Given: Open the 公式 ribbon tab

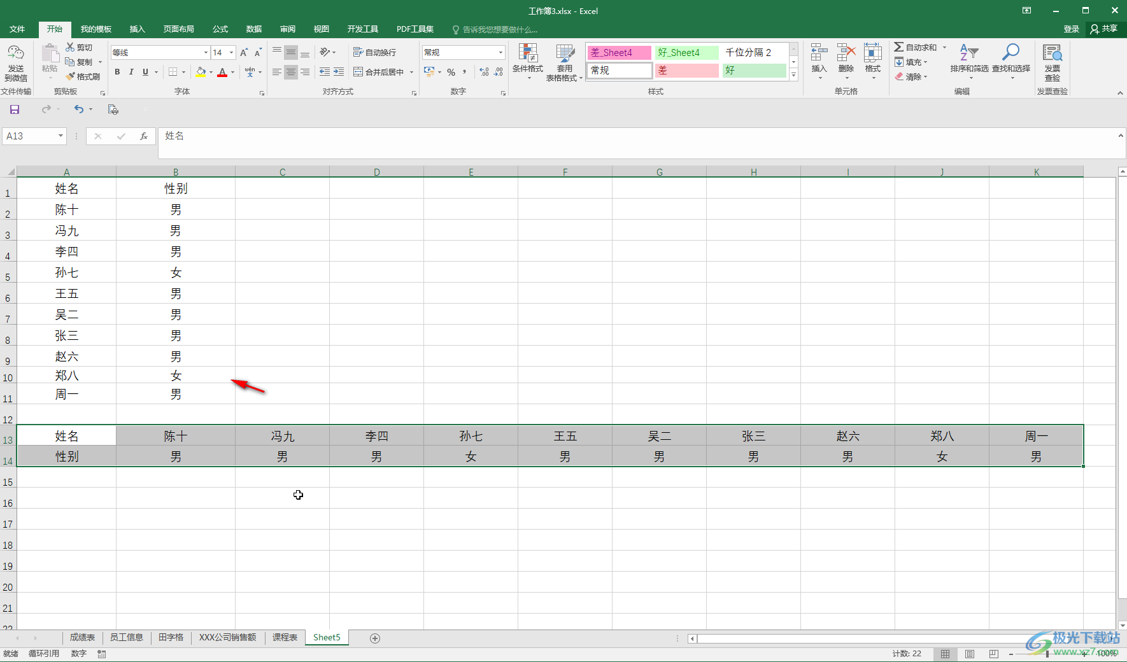Looking at the screenshot, I should (220, 29).
